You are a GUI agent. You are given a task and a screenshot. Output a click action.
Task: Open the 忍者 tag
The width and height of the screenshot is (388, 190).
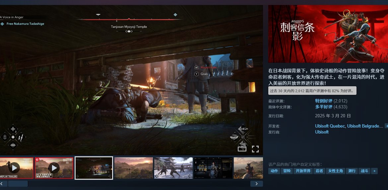319,171
